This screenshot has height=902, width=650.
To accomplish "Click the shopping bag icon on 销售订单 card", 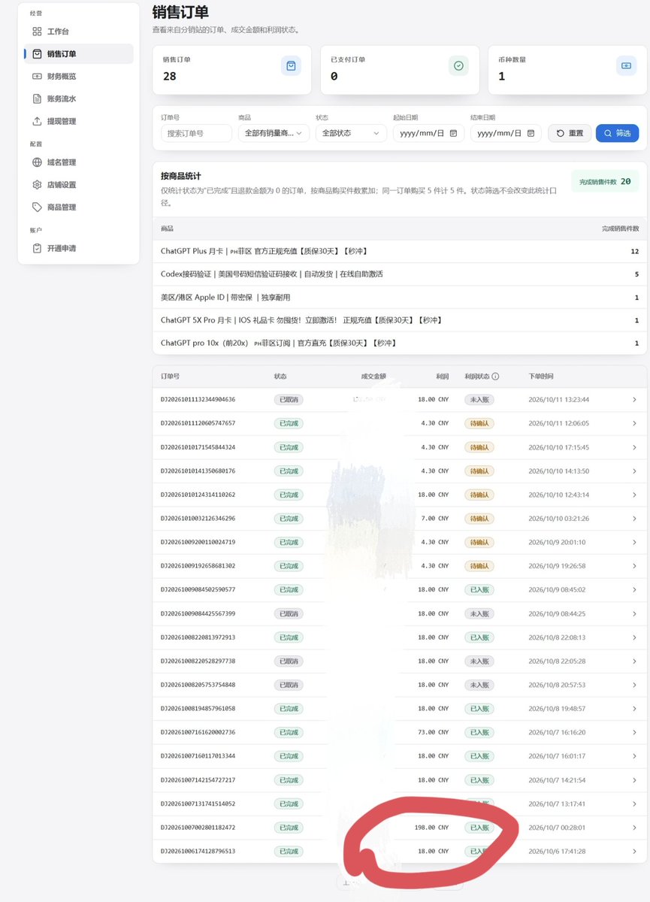I will coord(291,66).
